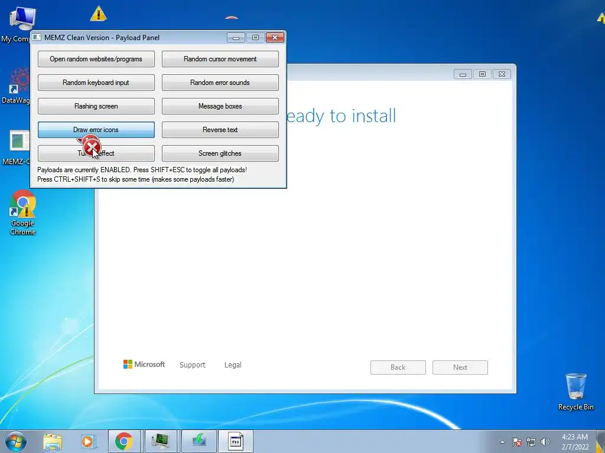Launch Windows Media Player from taskbar

tap(88, 442)
